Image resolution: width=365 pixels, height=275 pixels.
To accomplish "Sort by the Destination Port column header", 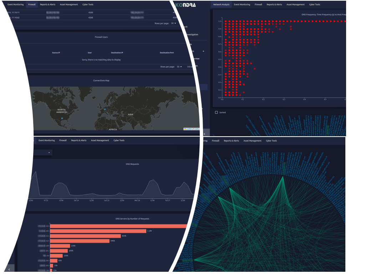I will click(167, 53).
